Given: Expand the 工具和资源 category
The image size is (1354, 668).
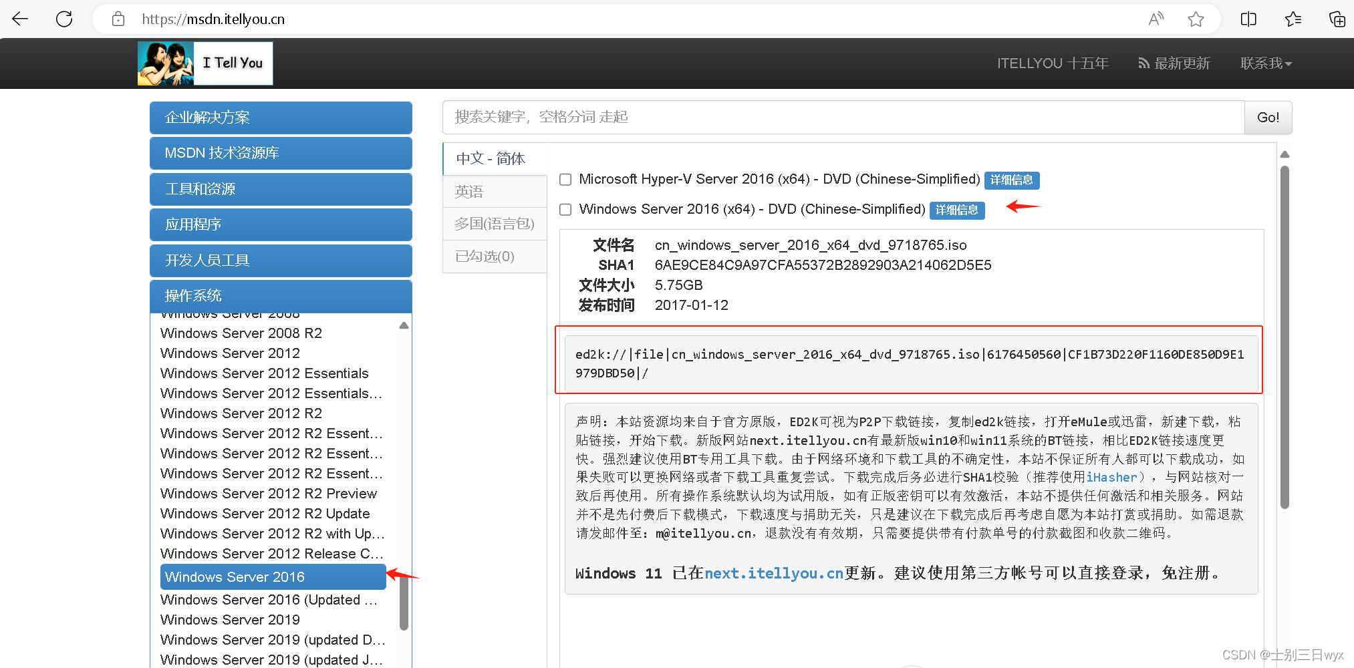Looking at the screenshot, I should pos(281,189).
